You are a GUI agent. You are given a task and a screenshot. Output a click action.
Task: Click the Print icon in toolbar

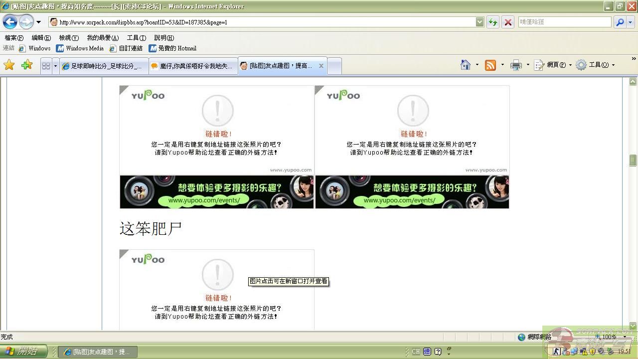click(516, 65)
